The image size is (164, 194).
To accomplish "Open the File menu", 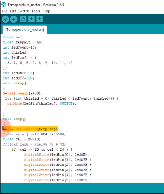I will (x=5, y=11).
